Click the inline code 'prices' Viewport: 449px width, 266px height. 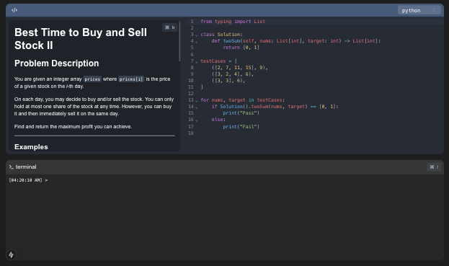click(x=92, y=79)
